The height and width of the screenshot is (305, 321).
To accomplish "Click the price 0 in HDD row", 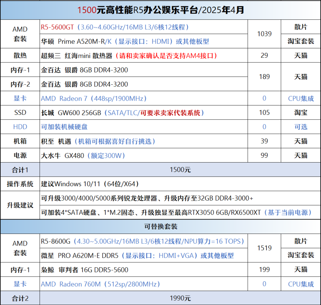I will pos(264,127).
